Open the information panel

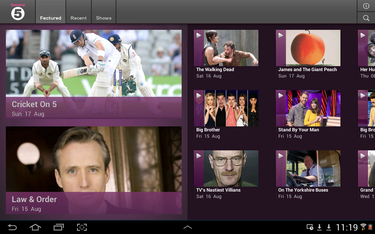366,6
